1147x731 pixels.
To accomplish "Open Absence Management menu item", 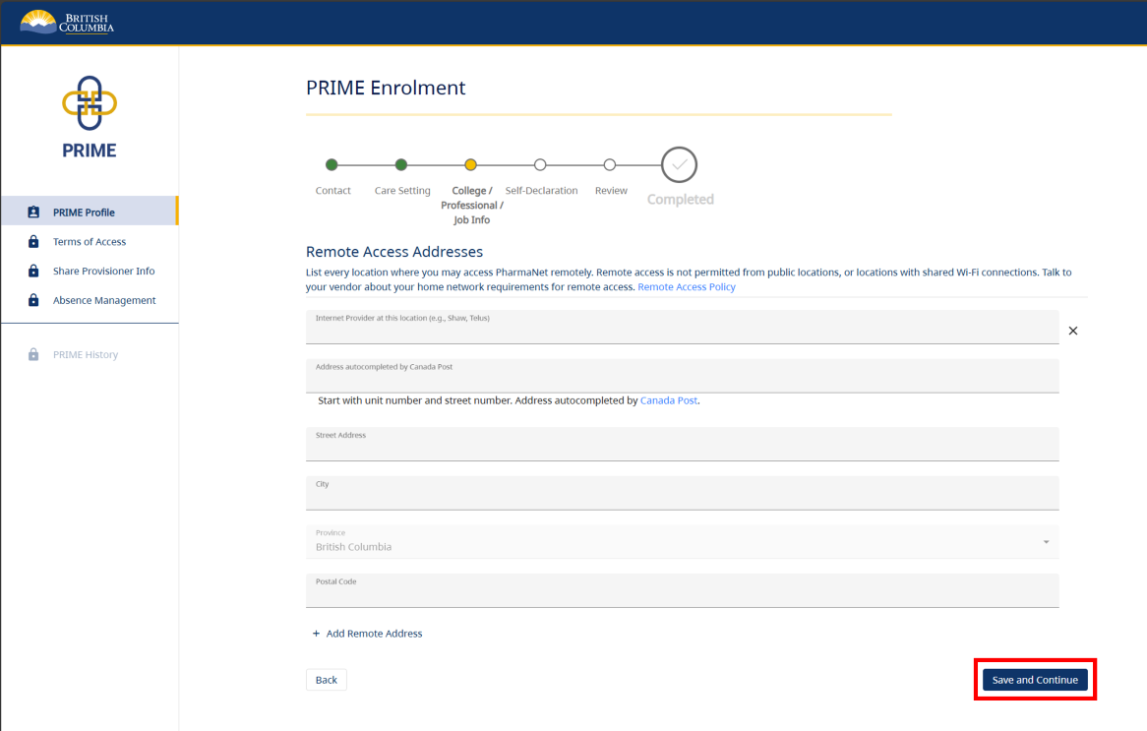I will click(104, 301).
